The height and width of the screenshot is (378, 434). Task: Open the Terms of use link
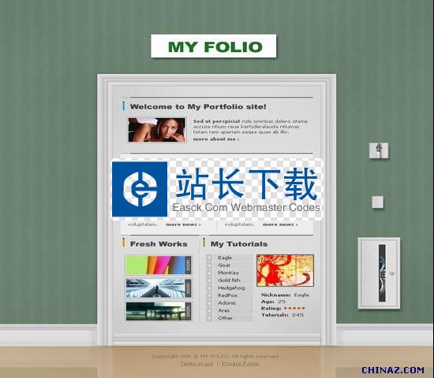click(196, 364)
